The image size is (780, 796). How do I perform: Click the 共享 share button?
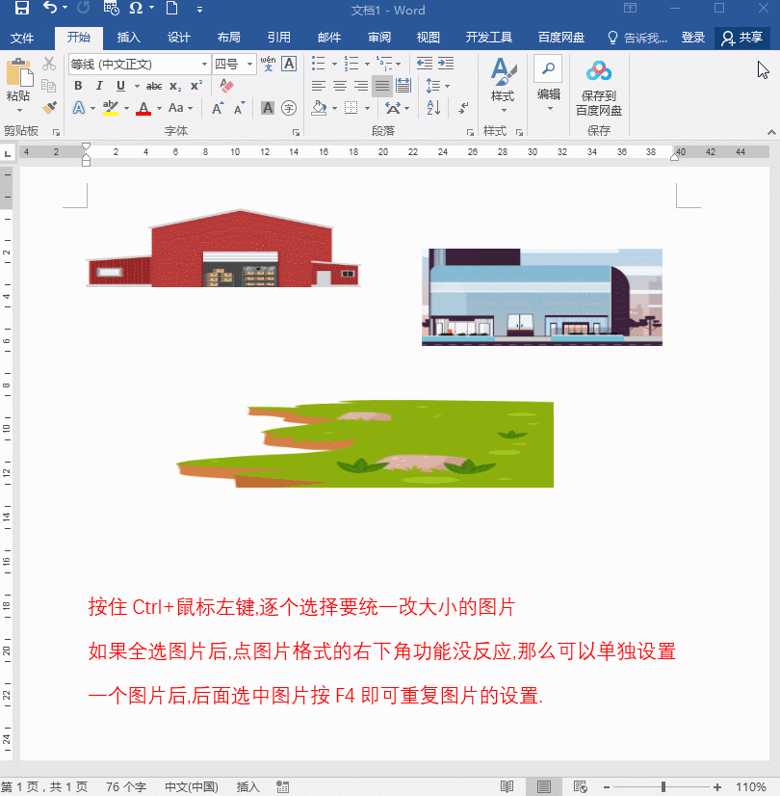click(x=743, y=38)
